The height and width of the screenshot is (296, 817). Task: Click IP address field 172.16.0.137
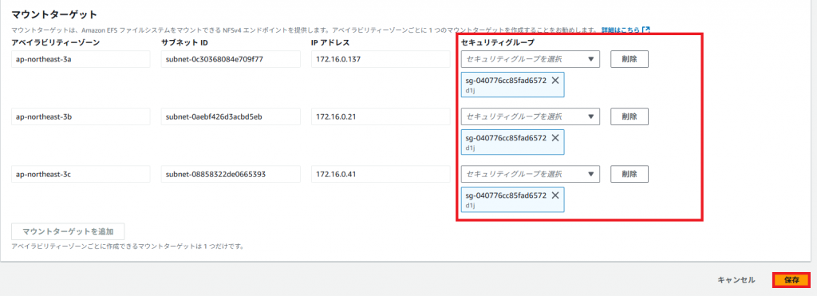pyautogui.click(x=381, y=59)
